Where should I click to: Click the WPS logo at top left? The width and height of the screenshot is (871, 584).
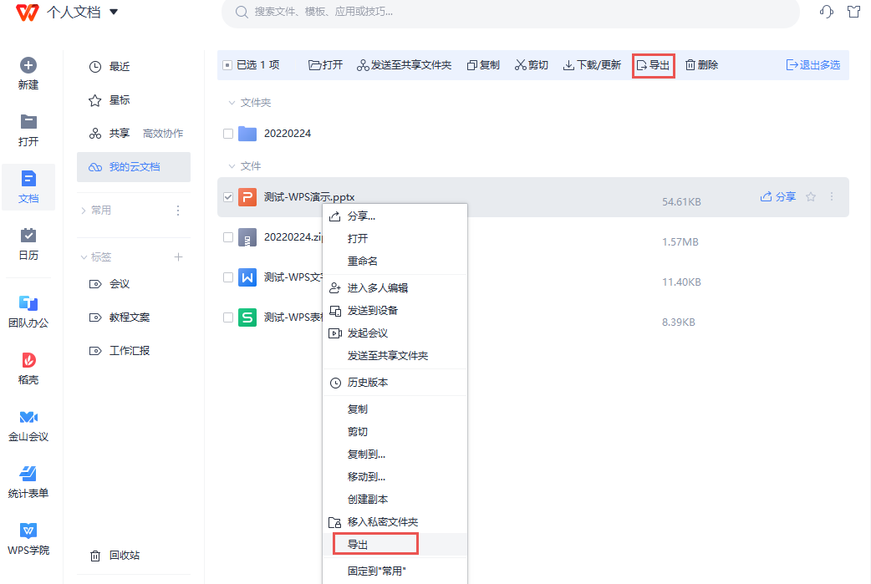pyautogui.click(x=28, y=13)
